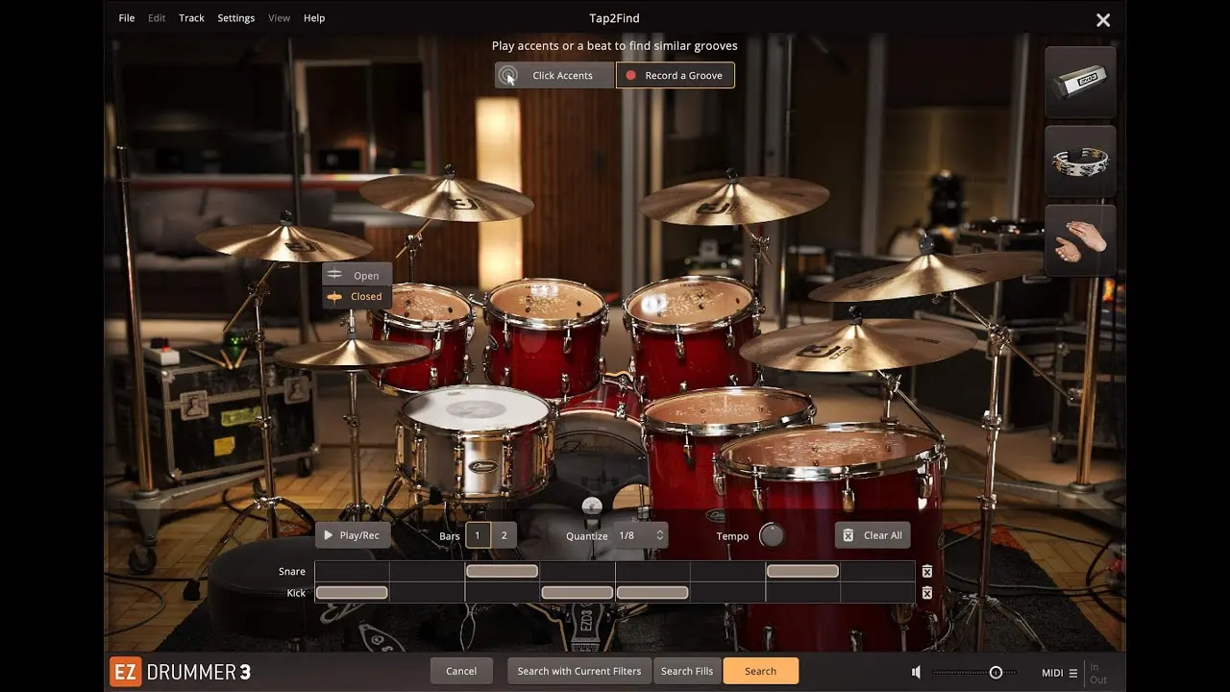This screenshot has width=1230, height=692.
Task: Open the MIDI settings hamburger menu
Action: click(1073, 673)
